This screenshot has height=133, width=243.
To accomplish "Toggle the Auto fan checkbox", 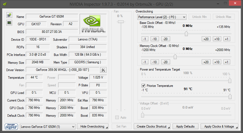I will [x=117, y=117].
